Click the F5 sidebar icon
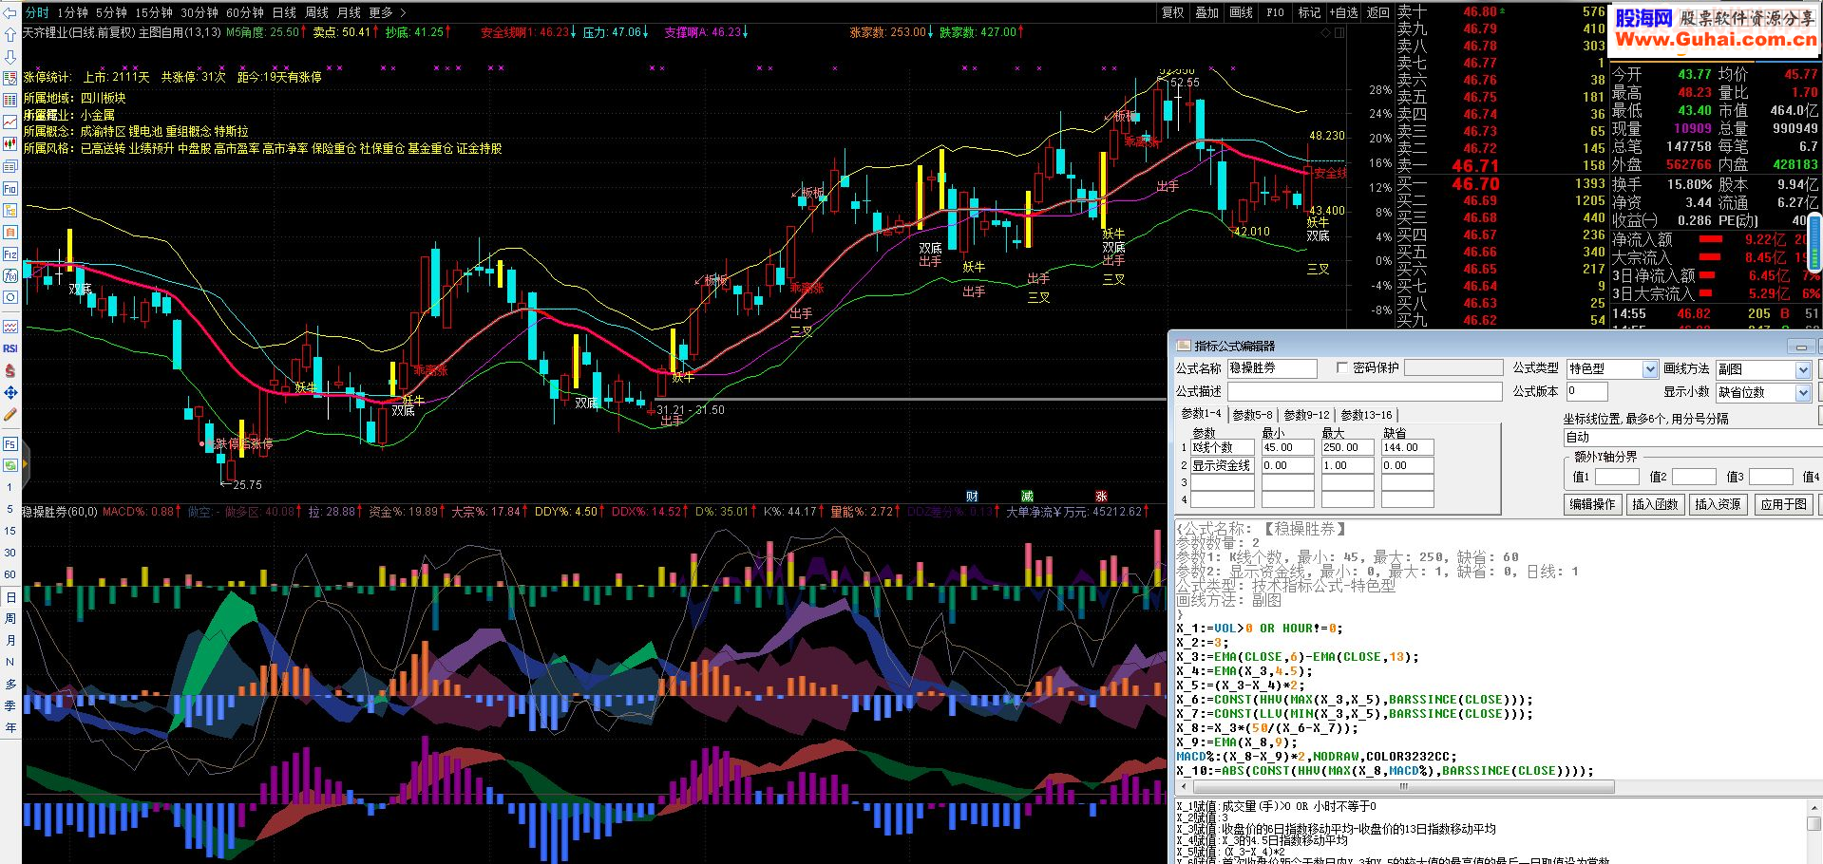This screenshot has width=1823, height=864. (10, 444)
